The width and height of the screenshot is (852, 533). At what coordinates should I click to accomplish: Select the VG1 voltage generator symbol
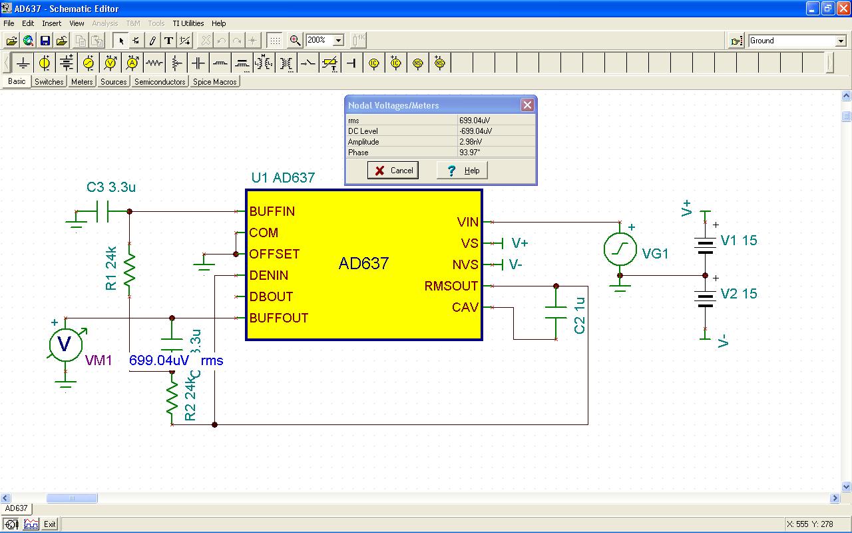(620, 249)
